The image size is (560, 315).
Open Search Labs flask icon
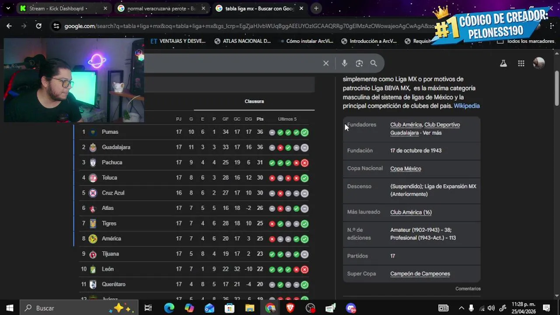(504, 63)
